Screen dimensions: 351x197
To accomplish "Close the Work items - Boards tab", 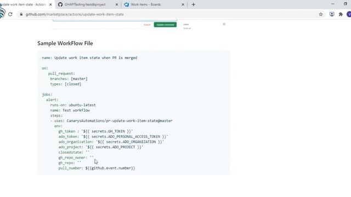I will (x=183, y=4).
